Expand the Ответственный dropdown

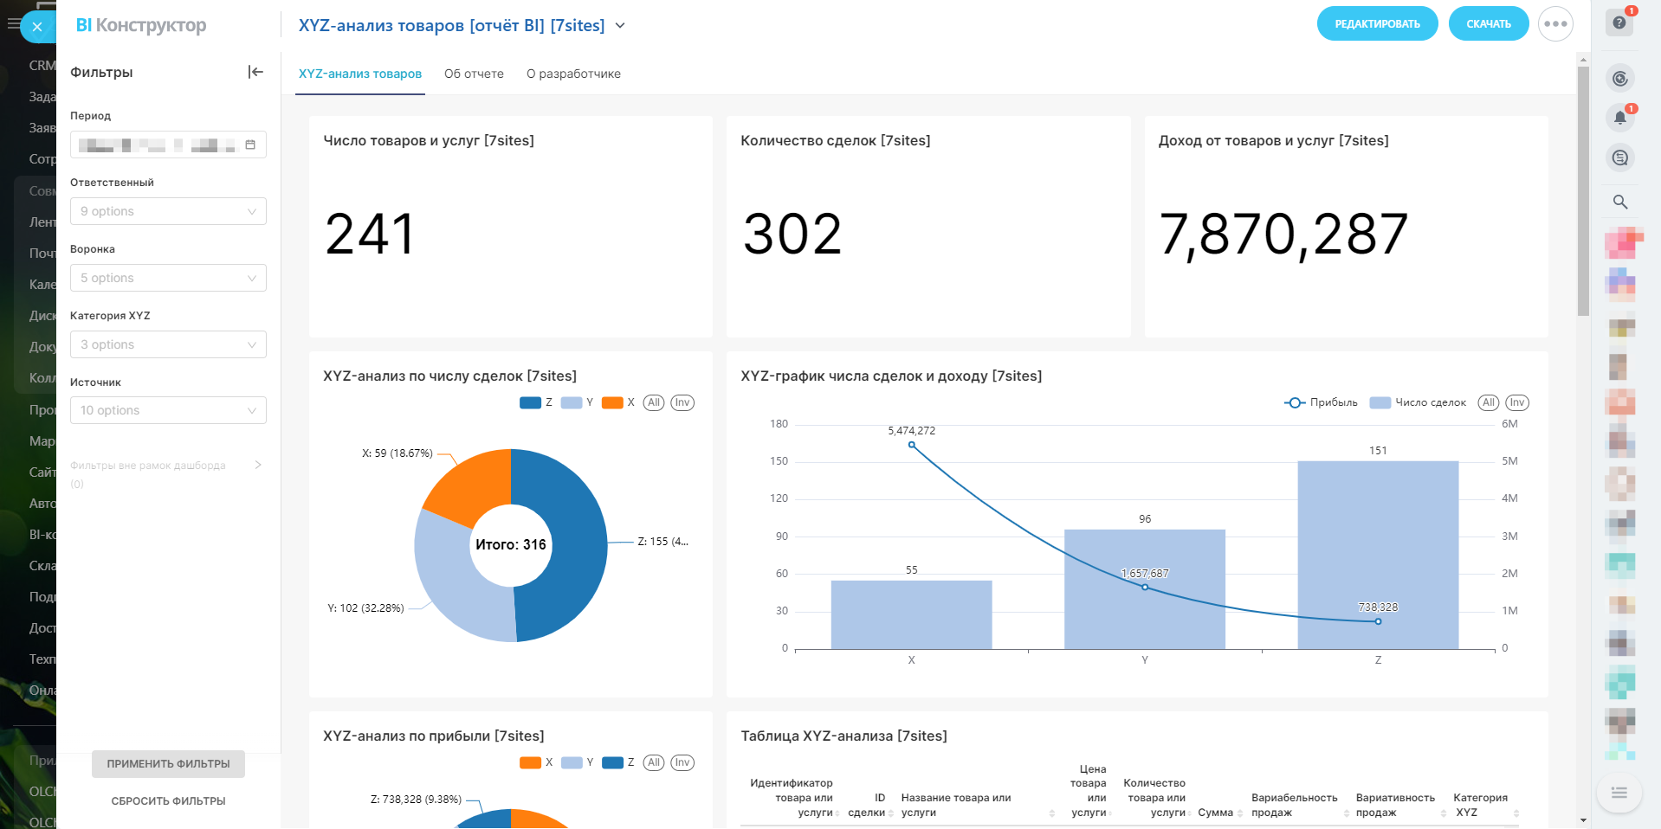click(x=168, y=211)
